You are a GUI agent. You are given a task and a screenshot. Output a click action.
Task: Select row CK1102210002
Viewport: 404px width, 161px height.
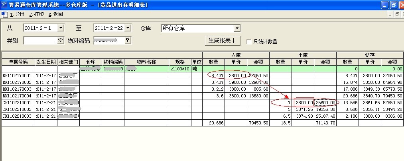[202, 109]
